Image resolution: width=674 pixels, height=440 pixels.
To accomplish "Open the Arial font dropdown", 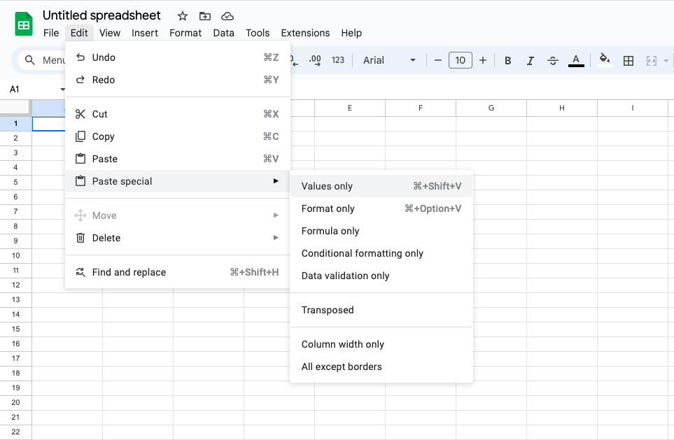I will pos(389,60).
